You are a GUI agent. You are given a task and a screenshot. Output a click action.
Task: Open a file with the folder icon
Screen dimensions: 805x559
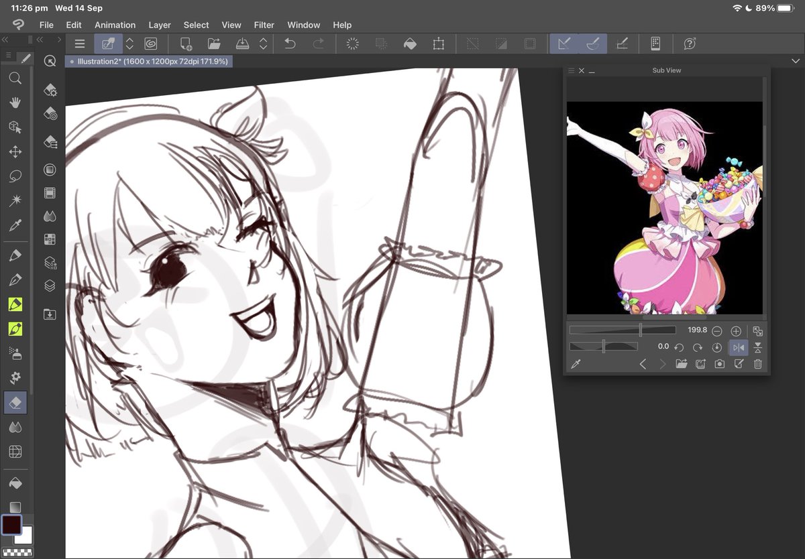point(214,44)
